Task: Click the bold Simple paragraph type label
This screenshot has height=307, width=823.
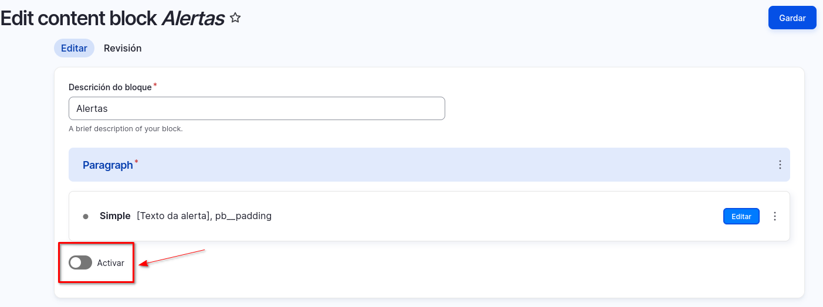Action: click(115, 216)
